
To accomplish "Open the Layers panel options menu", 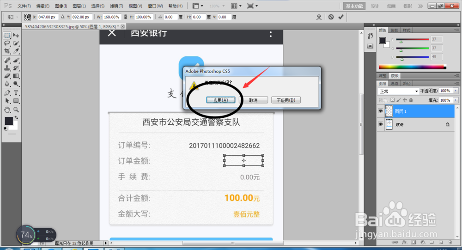I will (x=456, y=84).
